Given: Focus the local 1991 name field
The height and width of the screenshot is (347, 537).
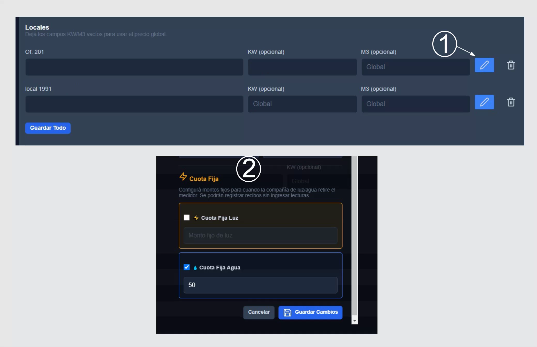Looking at the screenshot, I should 134,104.
